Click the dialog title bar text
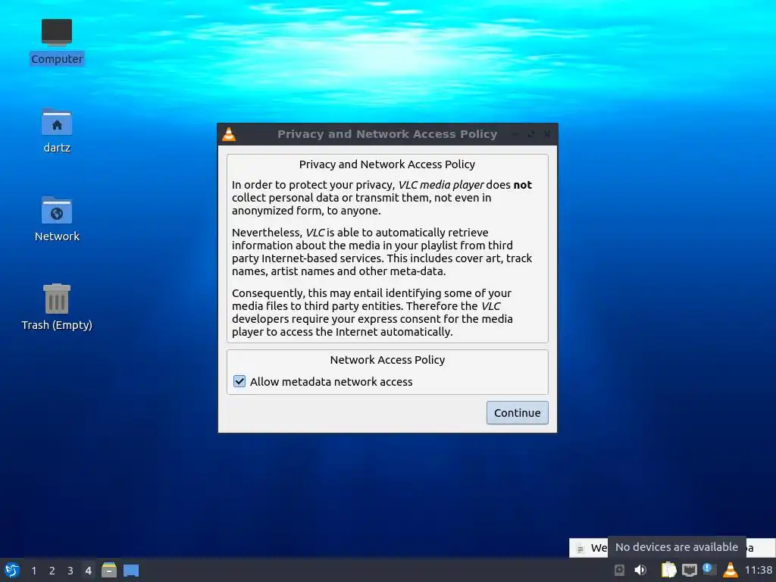The width and height of the screenshot is (776, 582). [x=387, y=134]
